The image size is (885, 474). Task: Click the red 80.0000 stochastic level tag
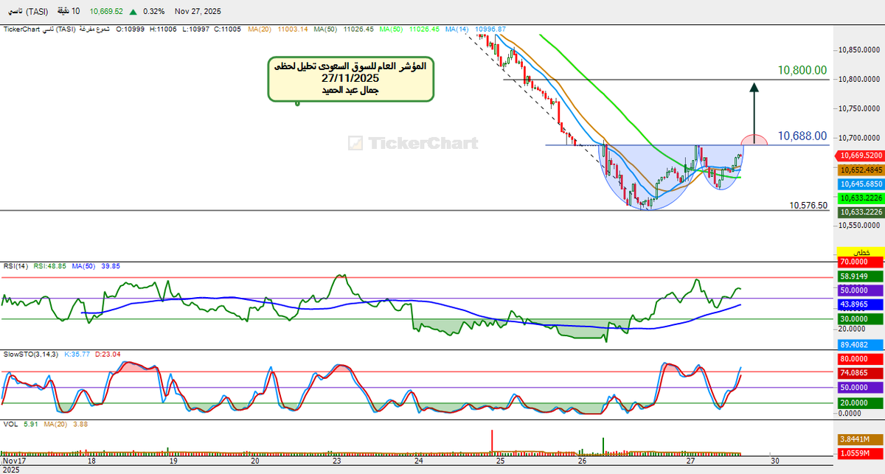tap(860, 359)
